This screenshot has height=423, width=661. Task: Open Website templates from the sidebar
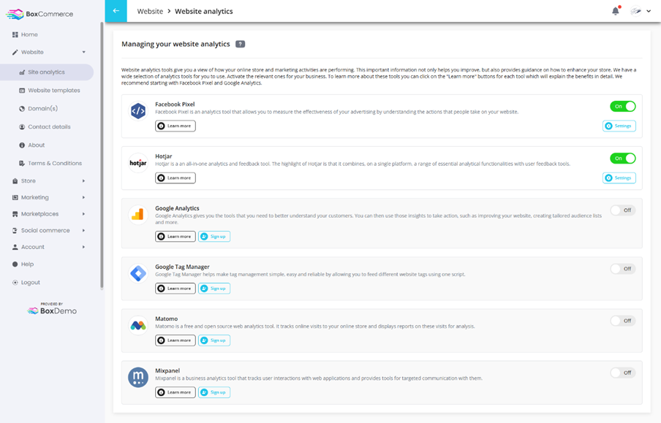[x=55, y=90]
